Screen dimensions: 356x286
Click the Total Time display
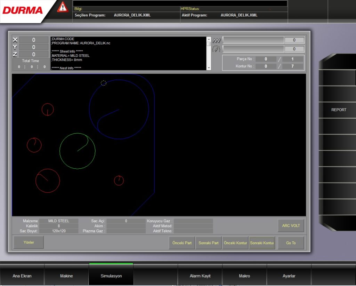point(31,64)
